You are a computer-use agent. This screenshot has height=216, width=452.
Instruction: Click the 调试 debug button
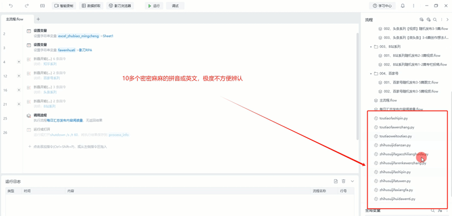click(x=175, y=6)
